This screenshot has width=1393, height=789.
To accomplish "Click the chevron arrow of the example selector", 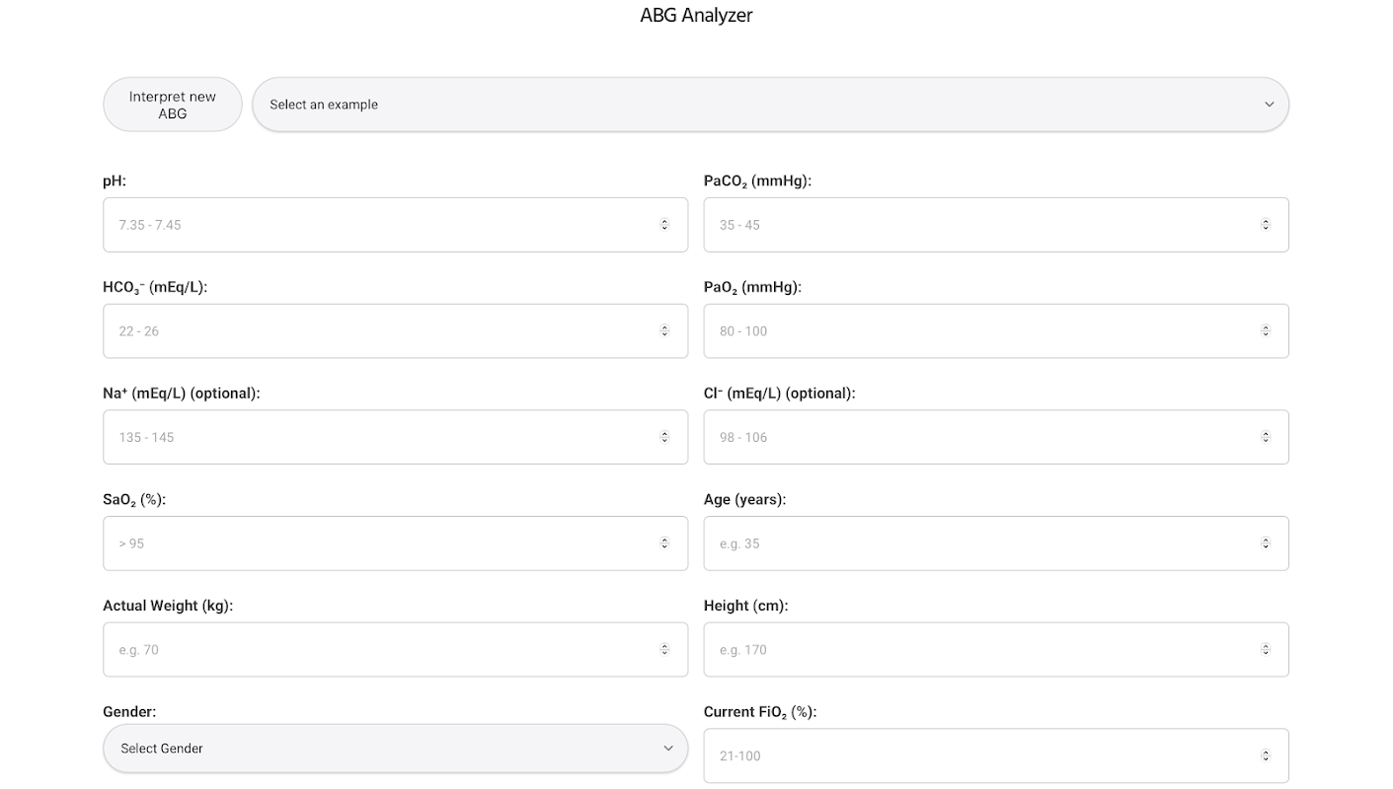I will point(1269,105).
